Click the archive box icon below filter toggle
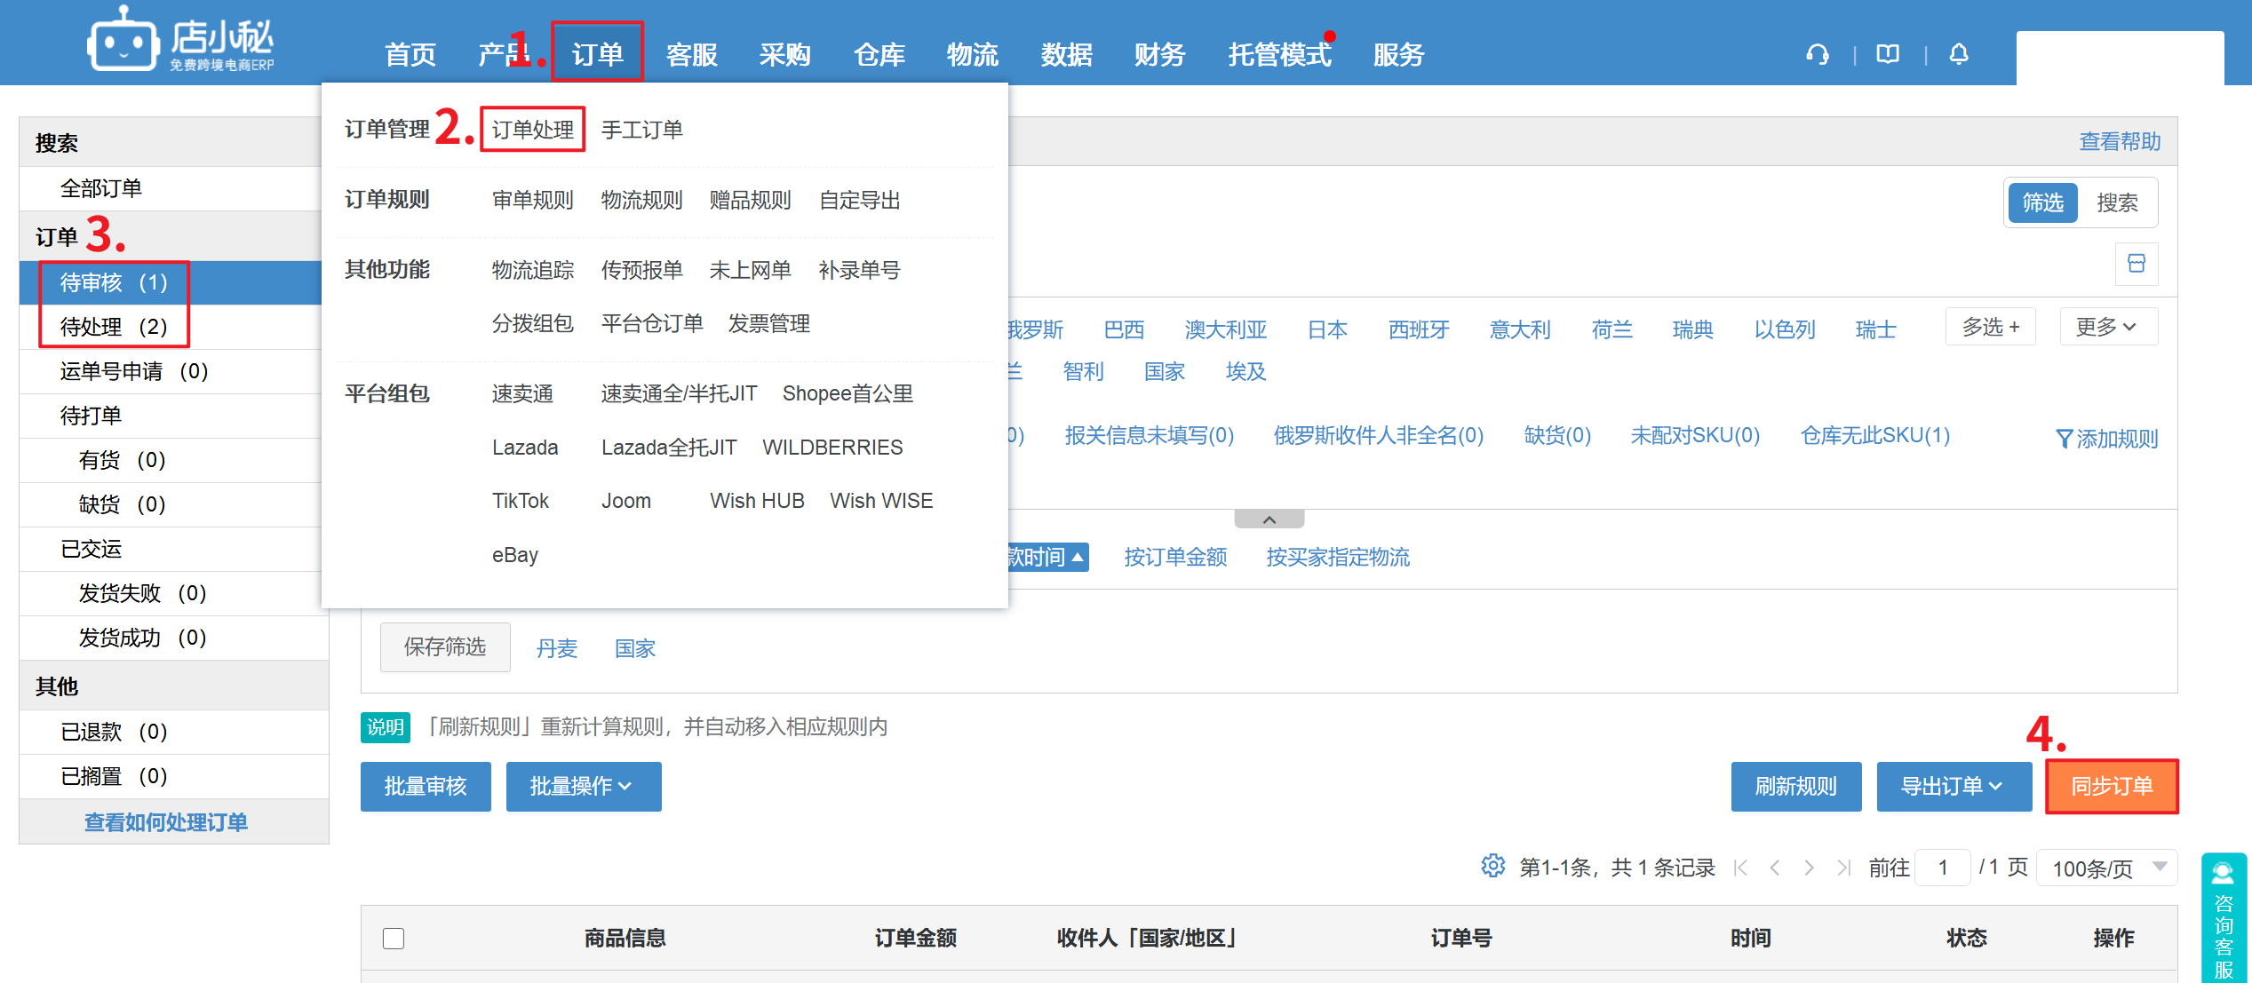2252x983 pixels. click(x=2137, y=264)
